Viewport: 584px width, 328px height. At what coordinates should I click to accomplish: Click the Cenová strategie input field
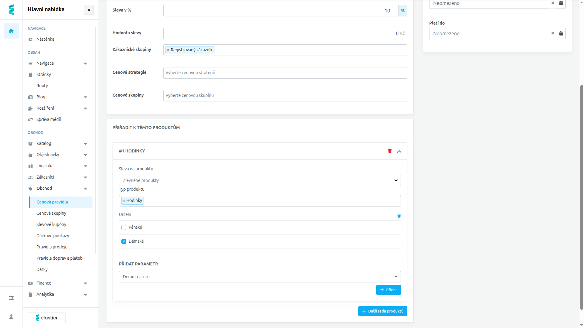[285, 73]
